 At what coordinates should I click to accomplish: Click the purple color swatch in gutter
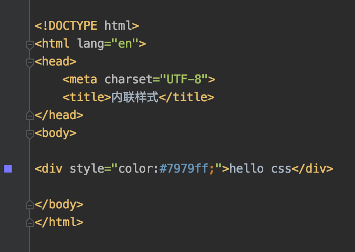pyautogui.click(x=8, y=169)
